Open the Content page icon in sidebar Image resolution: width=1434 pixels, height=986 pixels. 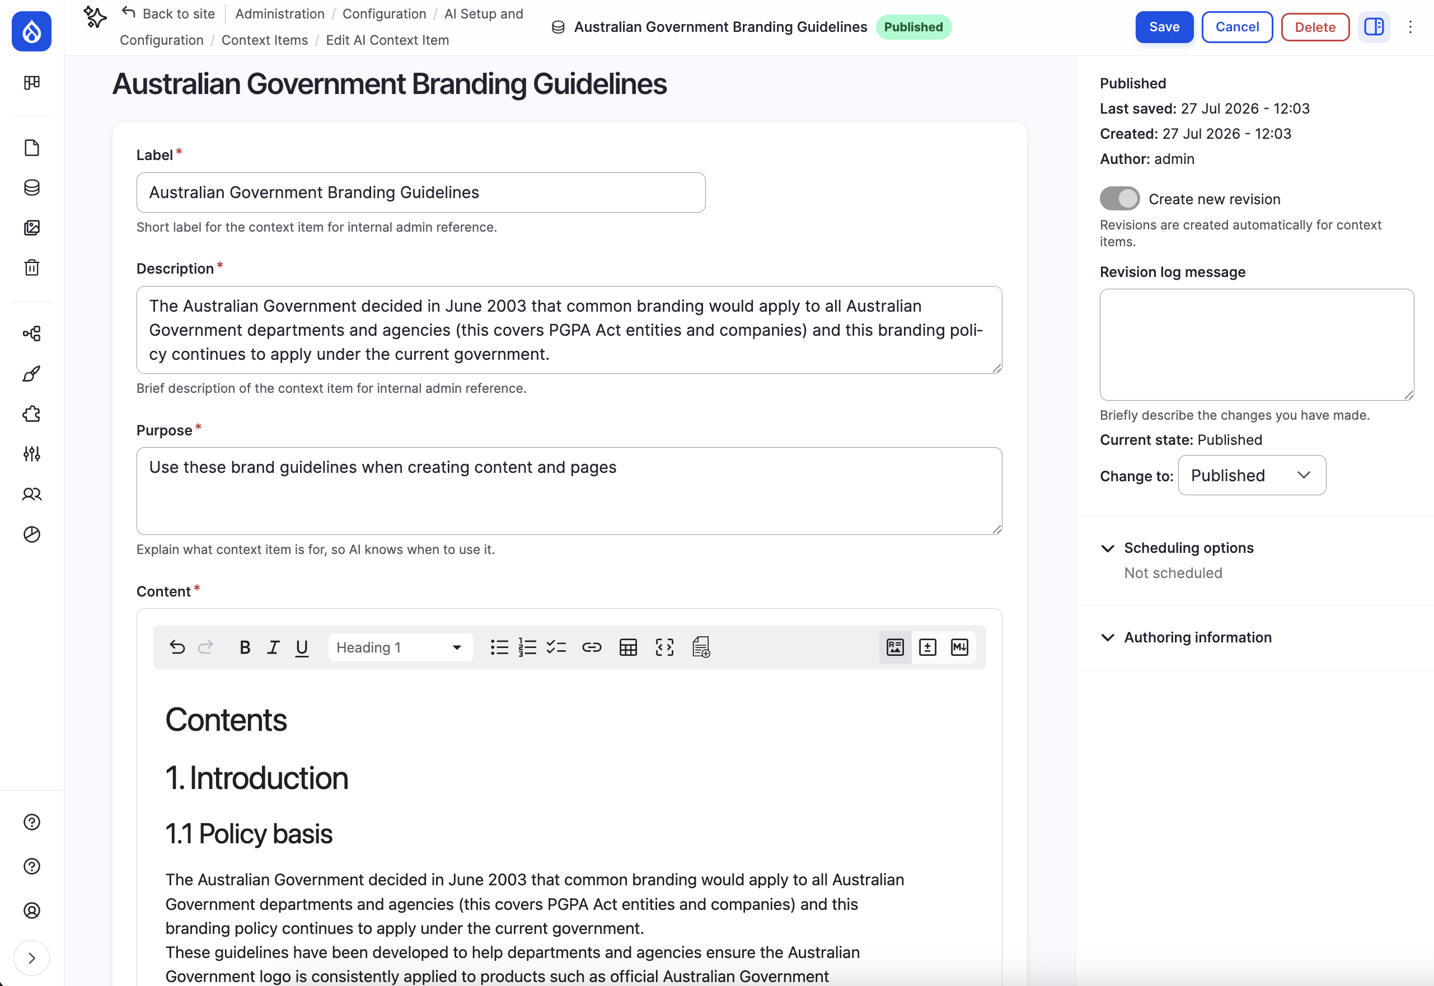click(x=31, y=148)
